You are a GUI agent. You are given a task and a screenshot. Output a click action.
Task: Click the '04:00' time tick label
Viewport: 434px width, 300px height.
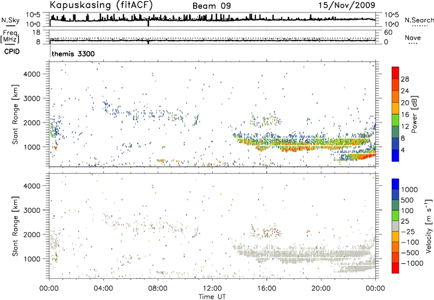point(103,289)
